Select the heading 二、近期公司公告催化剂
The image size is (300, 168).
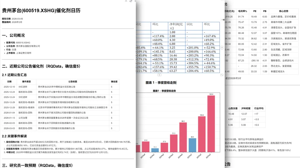41,66
